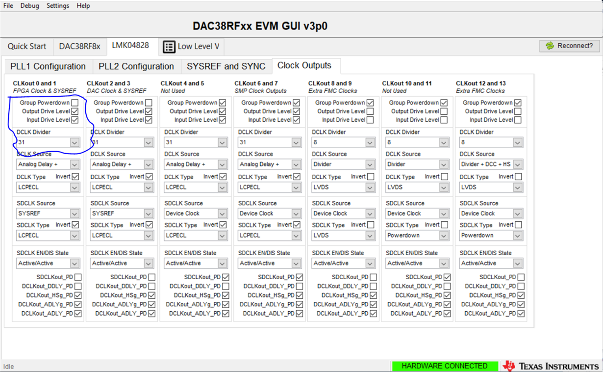603x372 pixels.
Task: Open the PLL2 Configuration tab
Action: click(x=136, y=66)
